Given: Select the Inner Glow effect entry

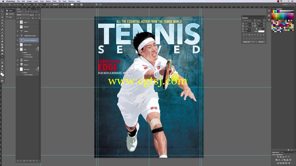Looking at the screenshot, I should coord(28,55).
